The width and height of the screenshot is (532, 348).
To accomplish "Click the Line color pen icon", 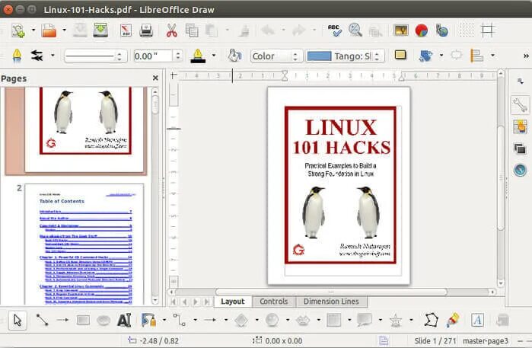I will [x=17, y=56].
